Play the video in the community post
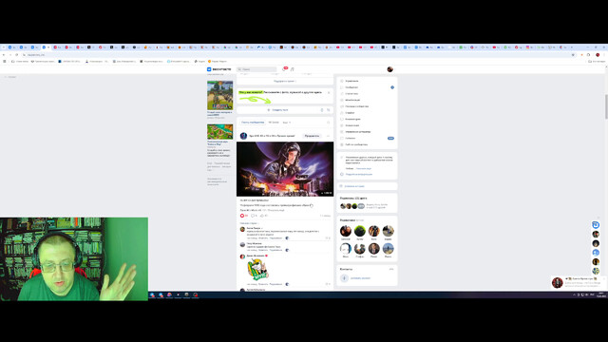 click(x=285, y=169)
